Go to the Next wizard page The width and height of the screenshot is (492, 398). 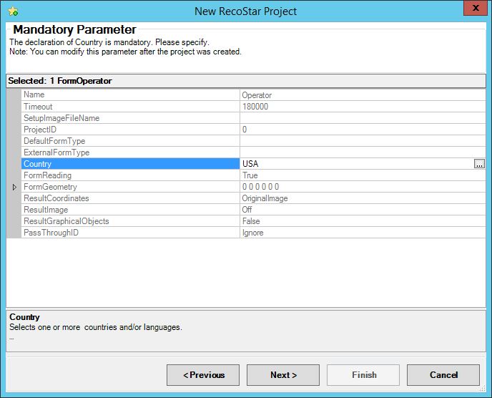[x=283, y=375]
